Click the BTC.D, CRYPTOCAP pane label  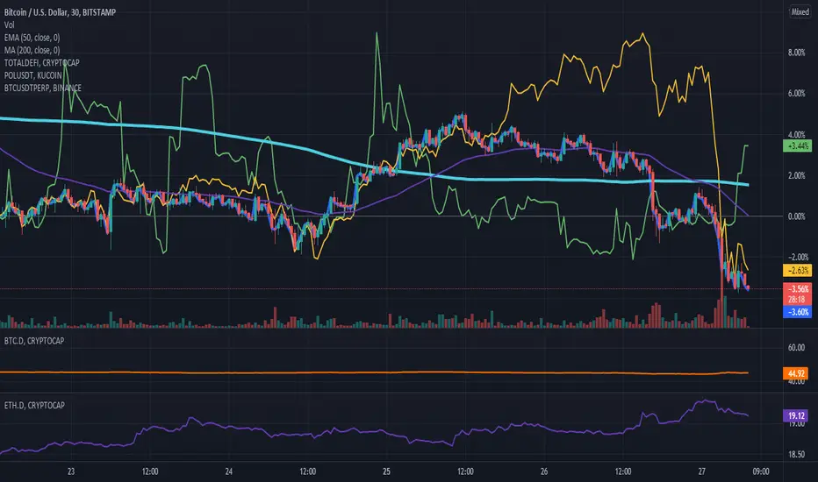coord(34,341)
